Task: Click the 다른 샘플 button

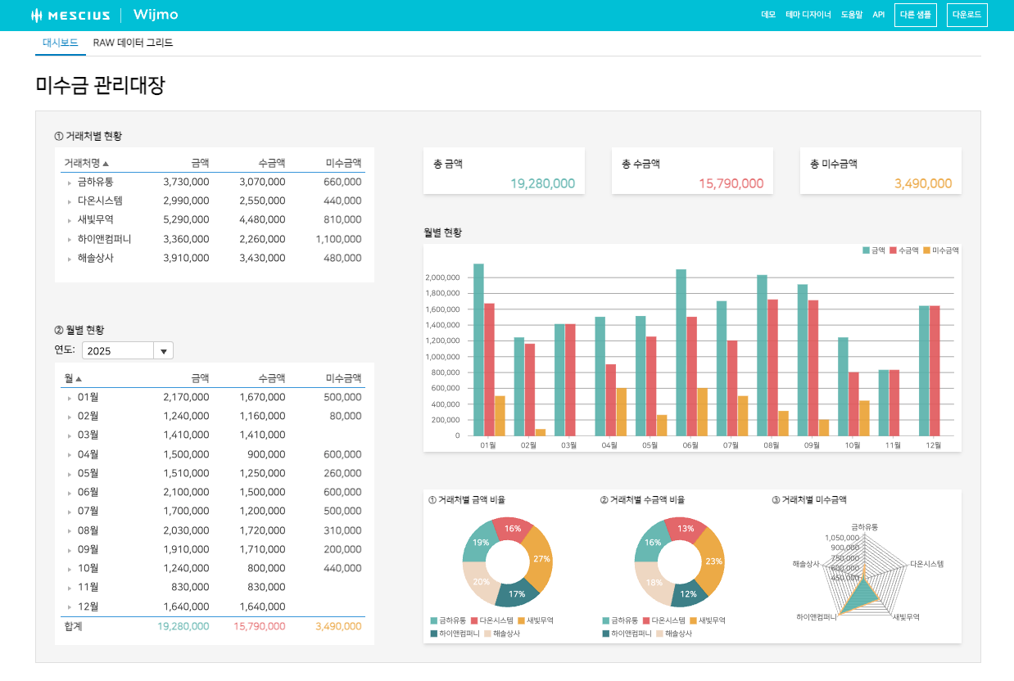Action: click(x=916, y=15)
